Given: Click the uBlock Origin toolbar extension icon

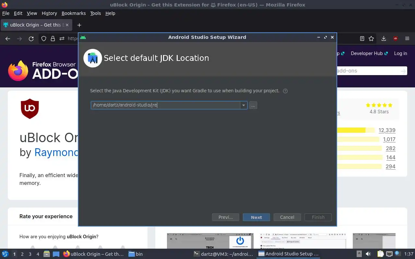Looking at the screenshot, I should point(395,39).
